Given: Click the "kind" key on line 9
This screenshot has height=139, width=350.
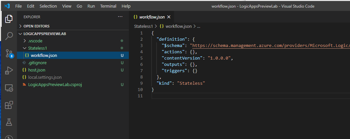Looking at the screenshot, I should pyautogui.click(x=164, y=83).
